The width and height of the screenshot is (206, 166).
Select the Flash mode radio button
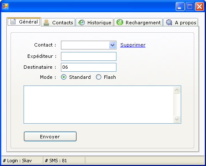tap(98, 77)
